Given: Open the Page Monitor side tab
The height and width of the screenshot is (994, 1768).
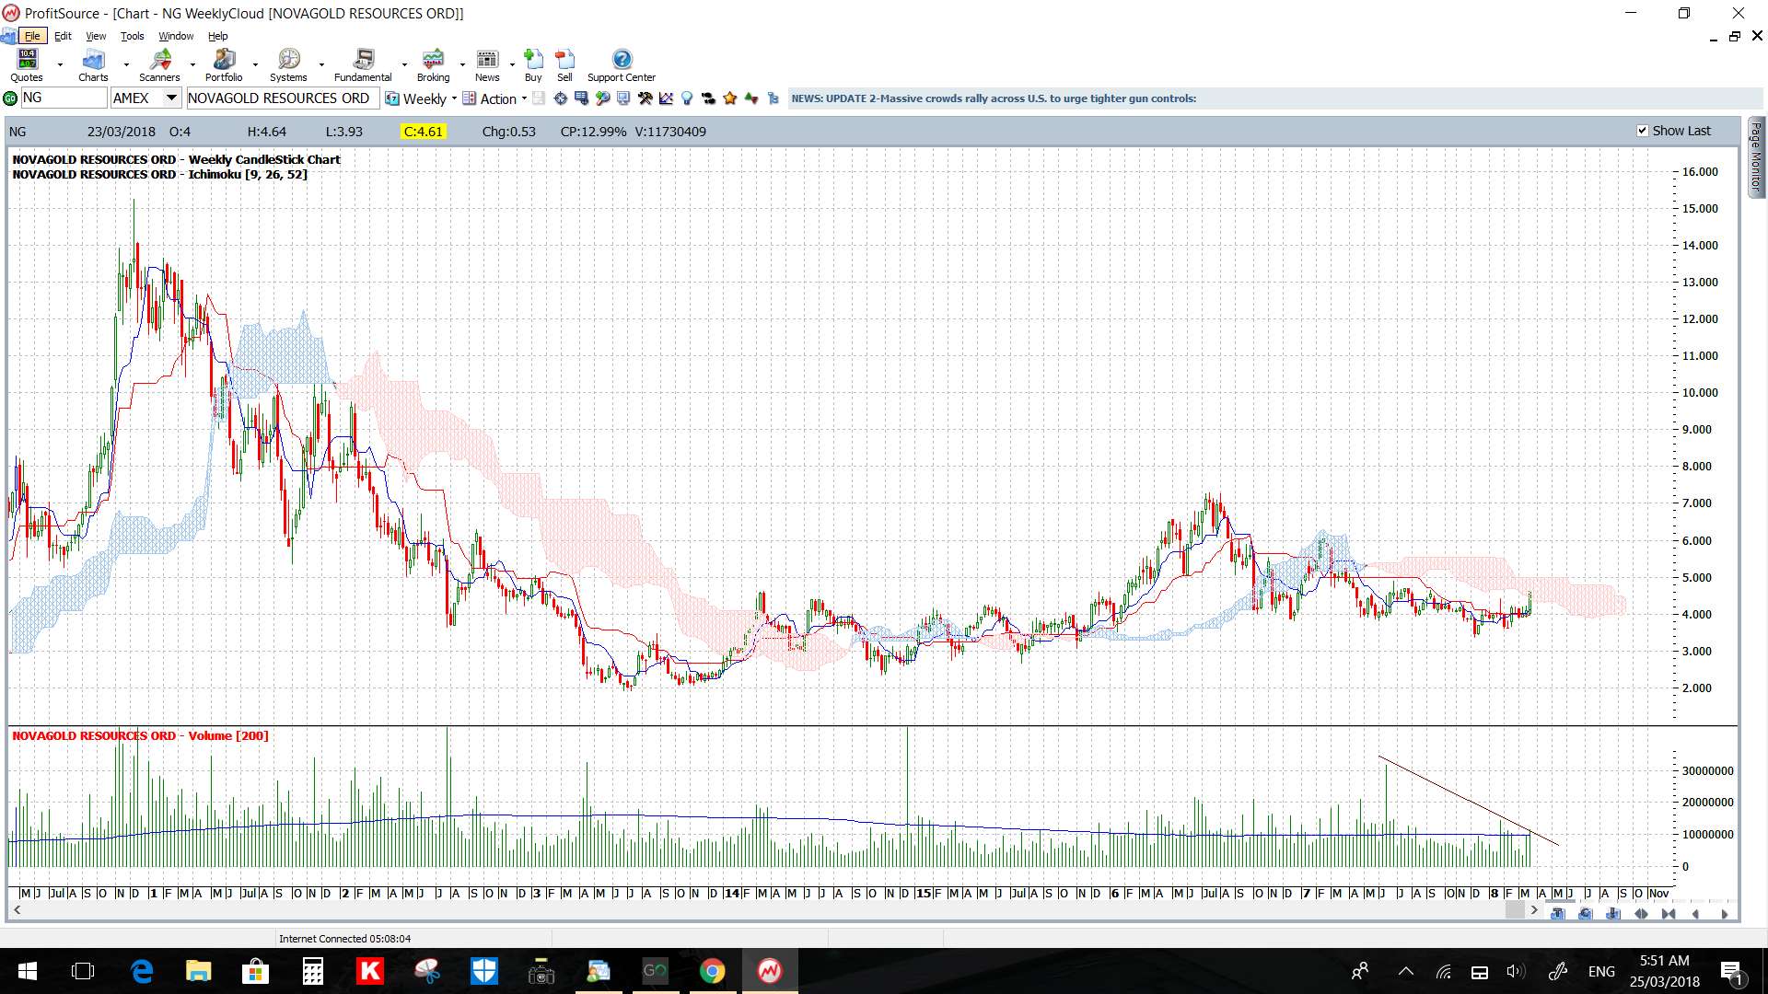Looking at the screenshot, I should coord(1756,156).
